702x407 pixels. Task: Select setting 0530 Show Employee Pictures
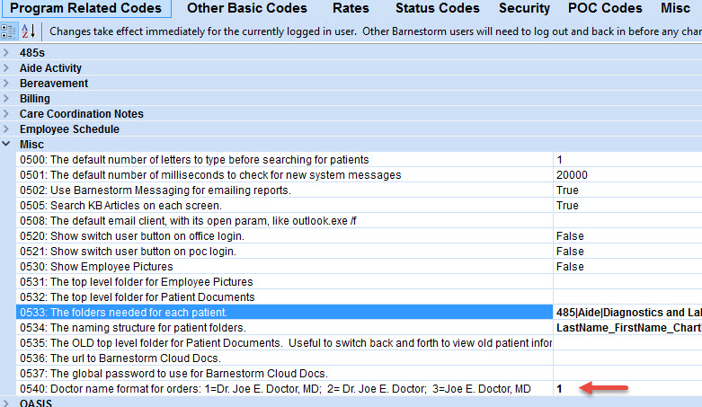tap(284, 266)
